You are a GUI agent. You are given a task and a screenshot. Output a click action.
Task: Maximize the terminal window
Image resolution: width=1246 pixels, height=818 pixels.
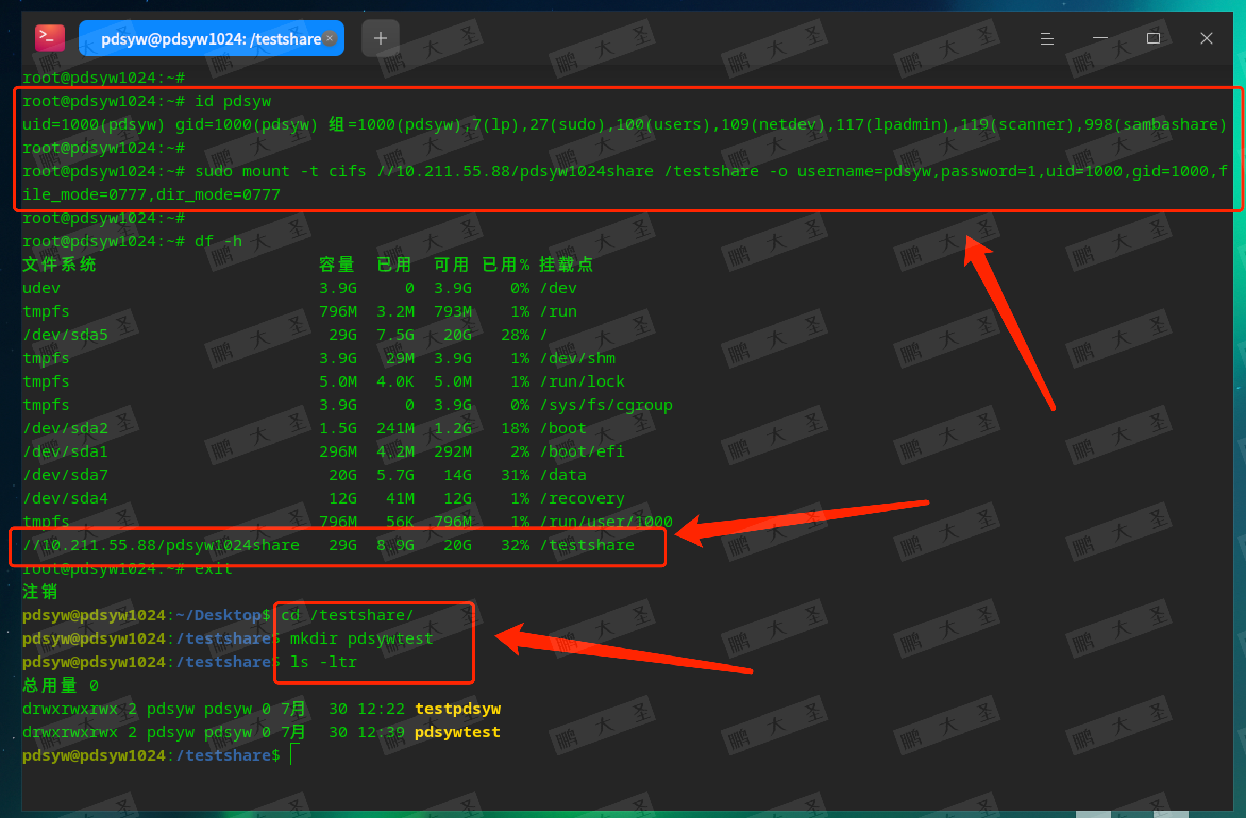1153,38
